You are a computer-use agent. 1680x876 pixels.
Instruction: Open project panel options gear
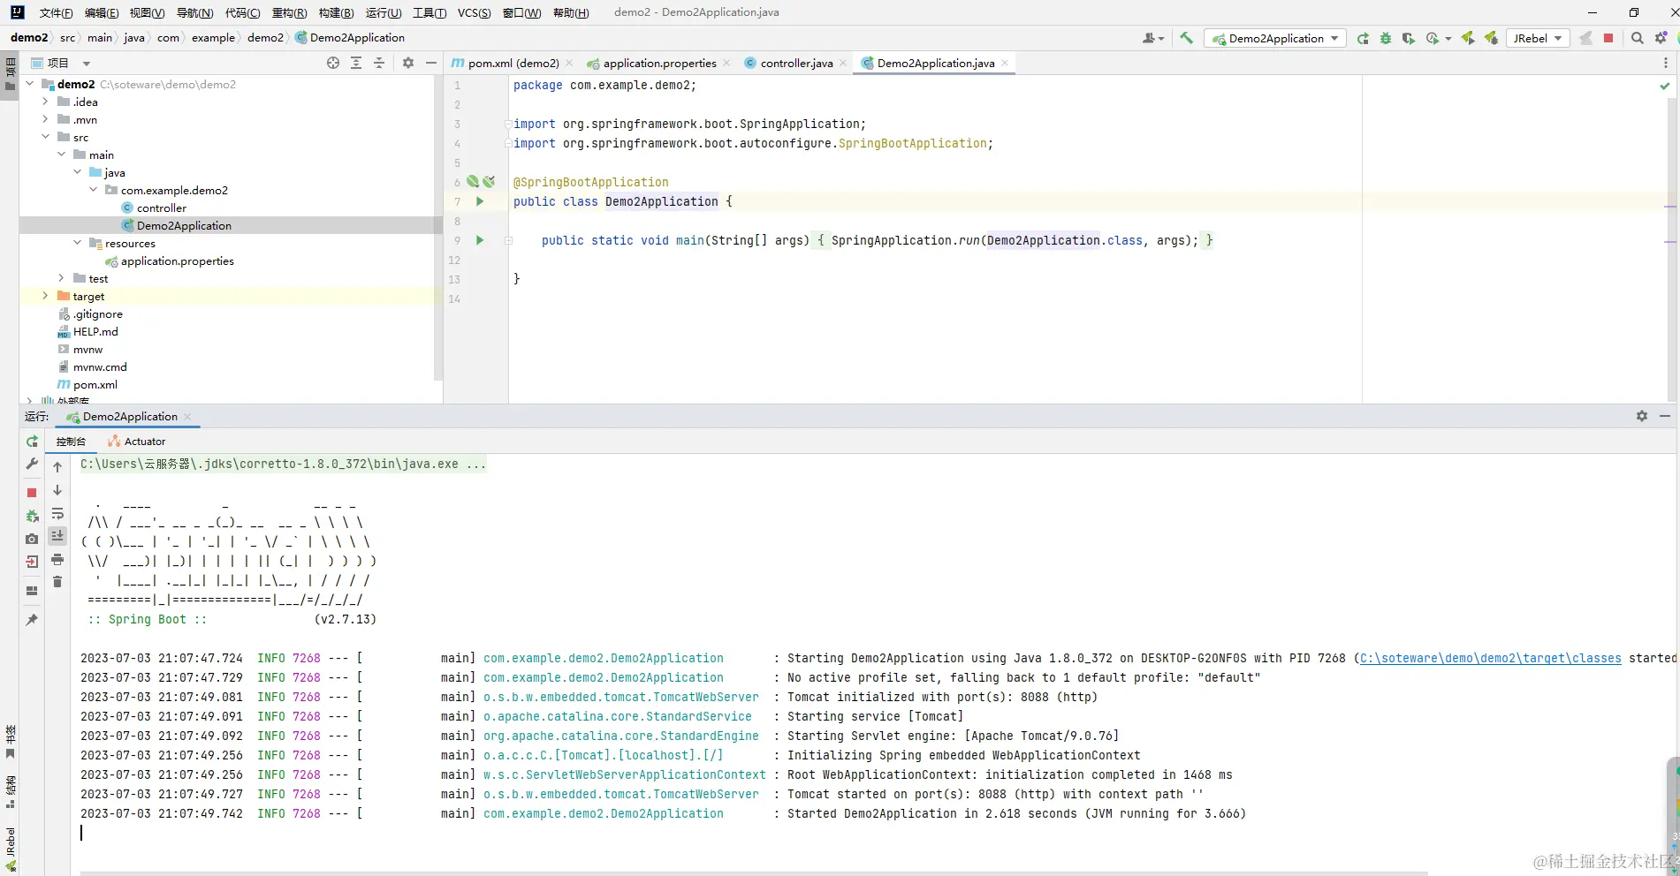[407, 63]
